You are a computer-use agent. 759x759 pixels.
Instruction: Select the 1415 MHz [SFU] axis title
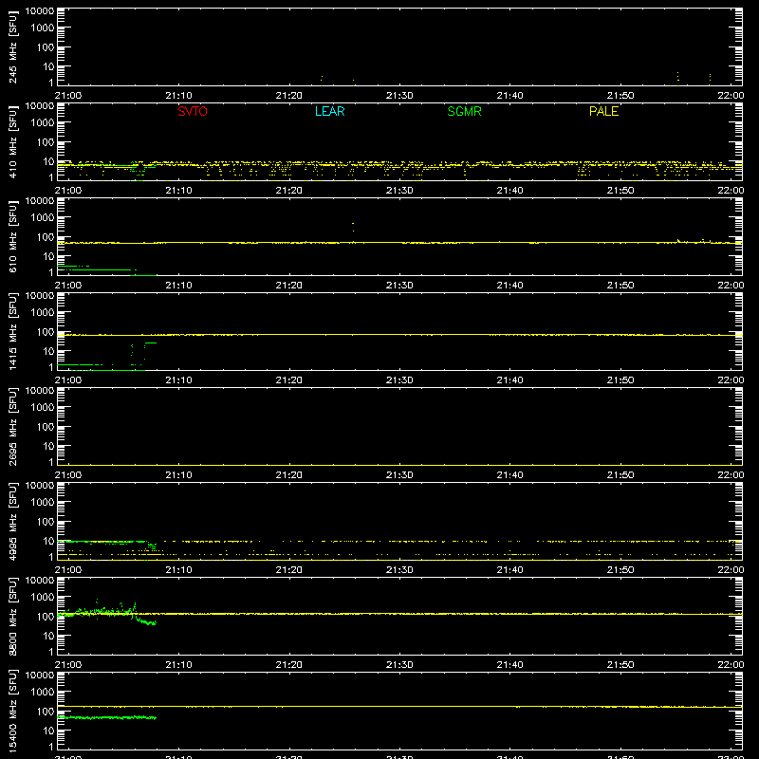click(x=13, y=331)
